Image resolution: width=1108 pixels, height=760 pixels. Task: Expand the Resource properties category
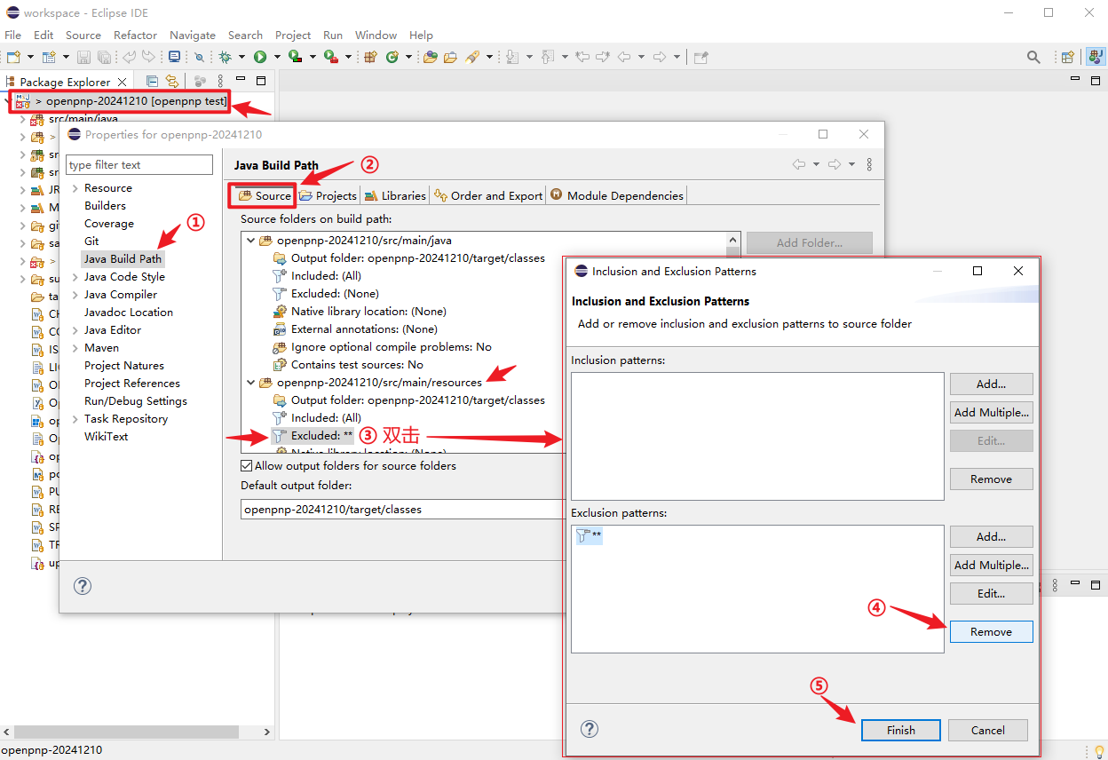click(x=75, y=188)
